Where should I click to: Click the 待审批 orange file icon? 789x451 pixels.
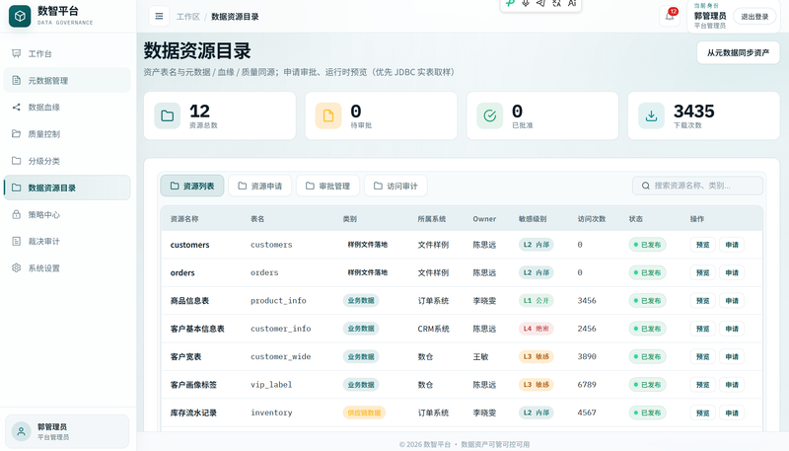328,115
